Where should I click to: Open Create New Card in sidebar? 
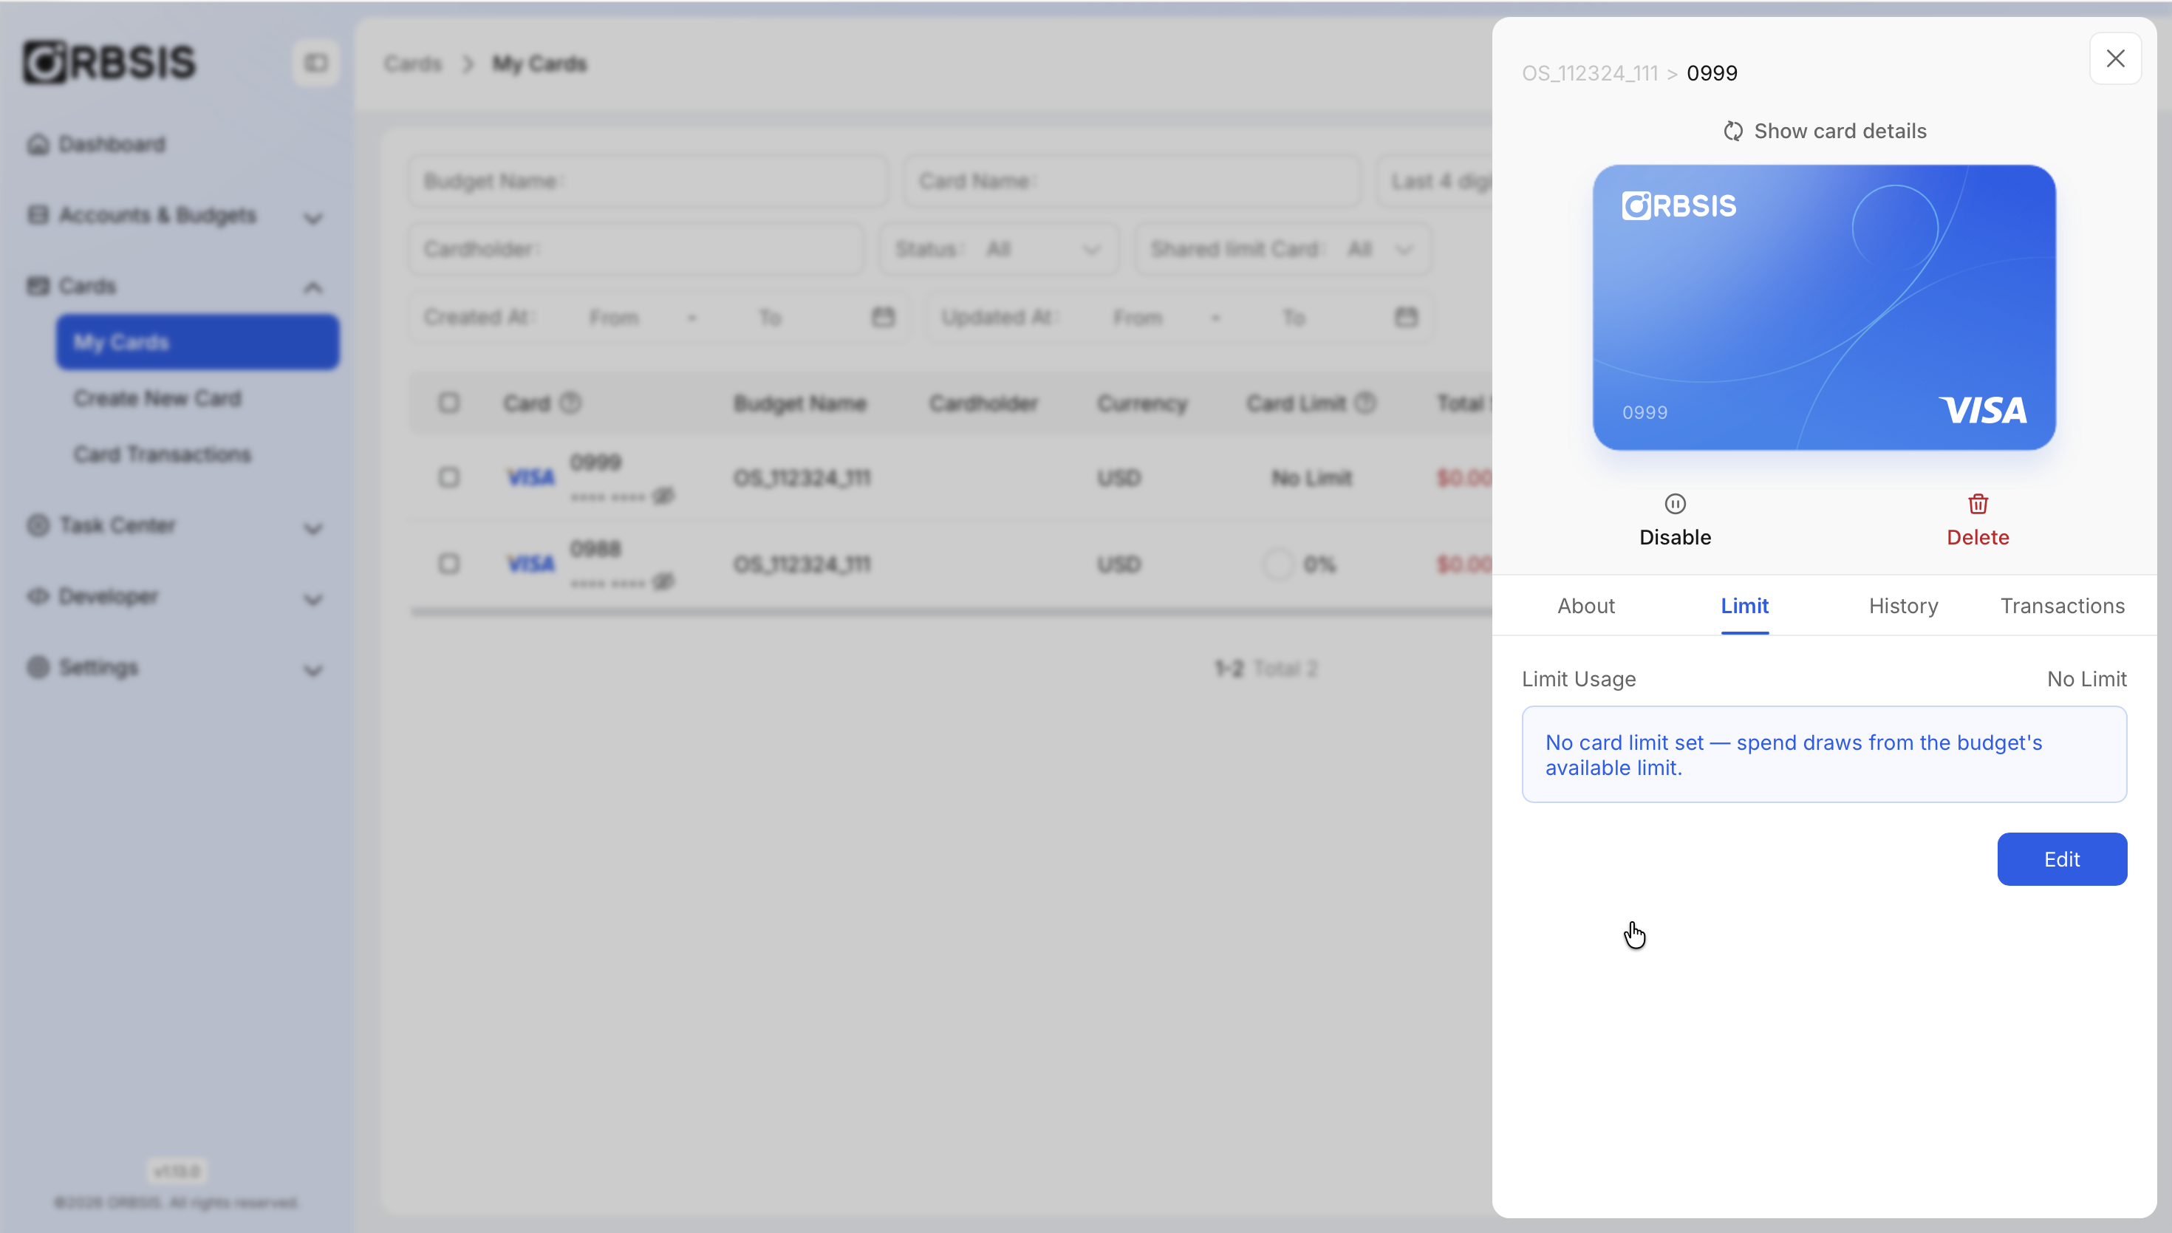point(157,398)
